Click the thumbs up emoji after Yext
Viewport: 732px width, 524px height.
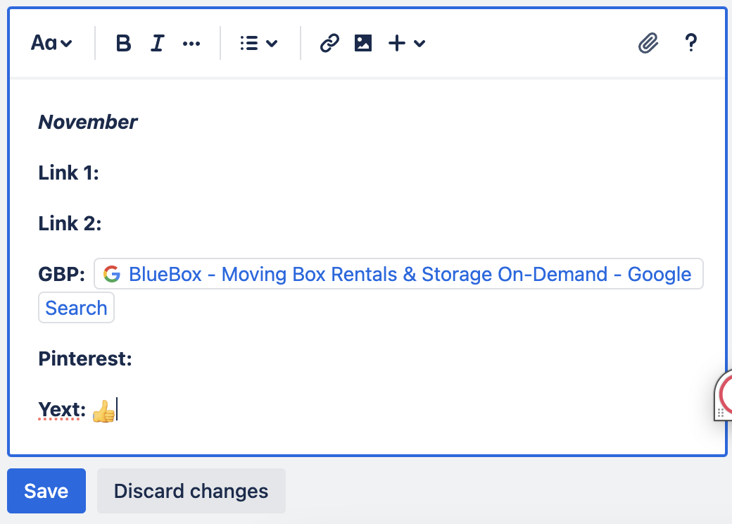point(103,411)
